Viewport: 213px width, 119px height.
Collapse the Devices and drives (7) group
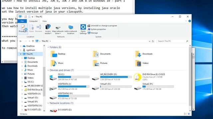pos(48,70)
